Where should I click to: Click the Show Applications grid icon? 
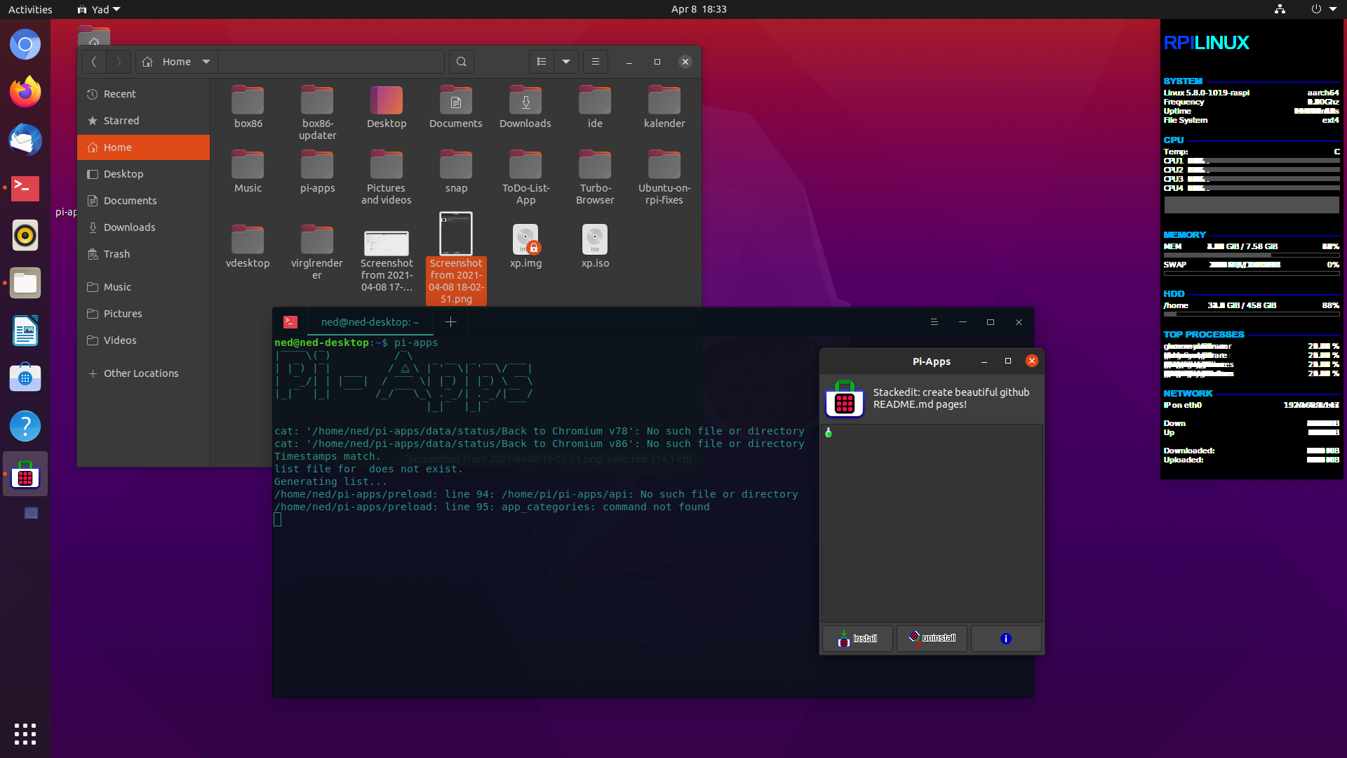click(x=25, y=733)
